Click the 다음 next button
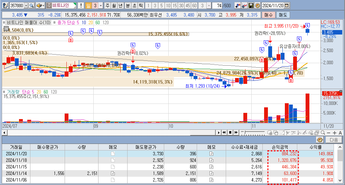The width and height of the screenshot is (345, 185). click(334, 140)
